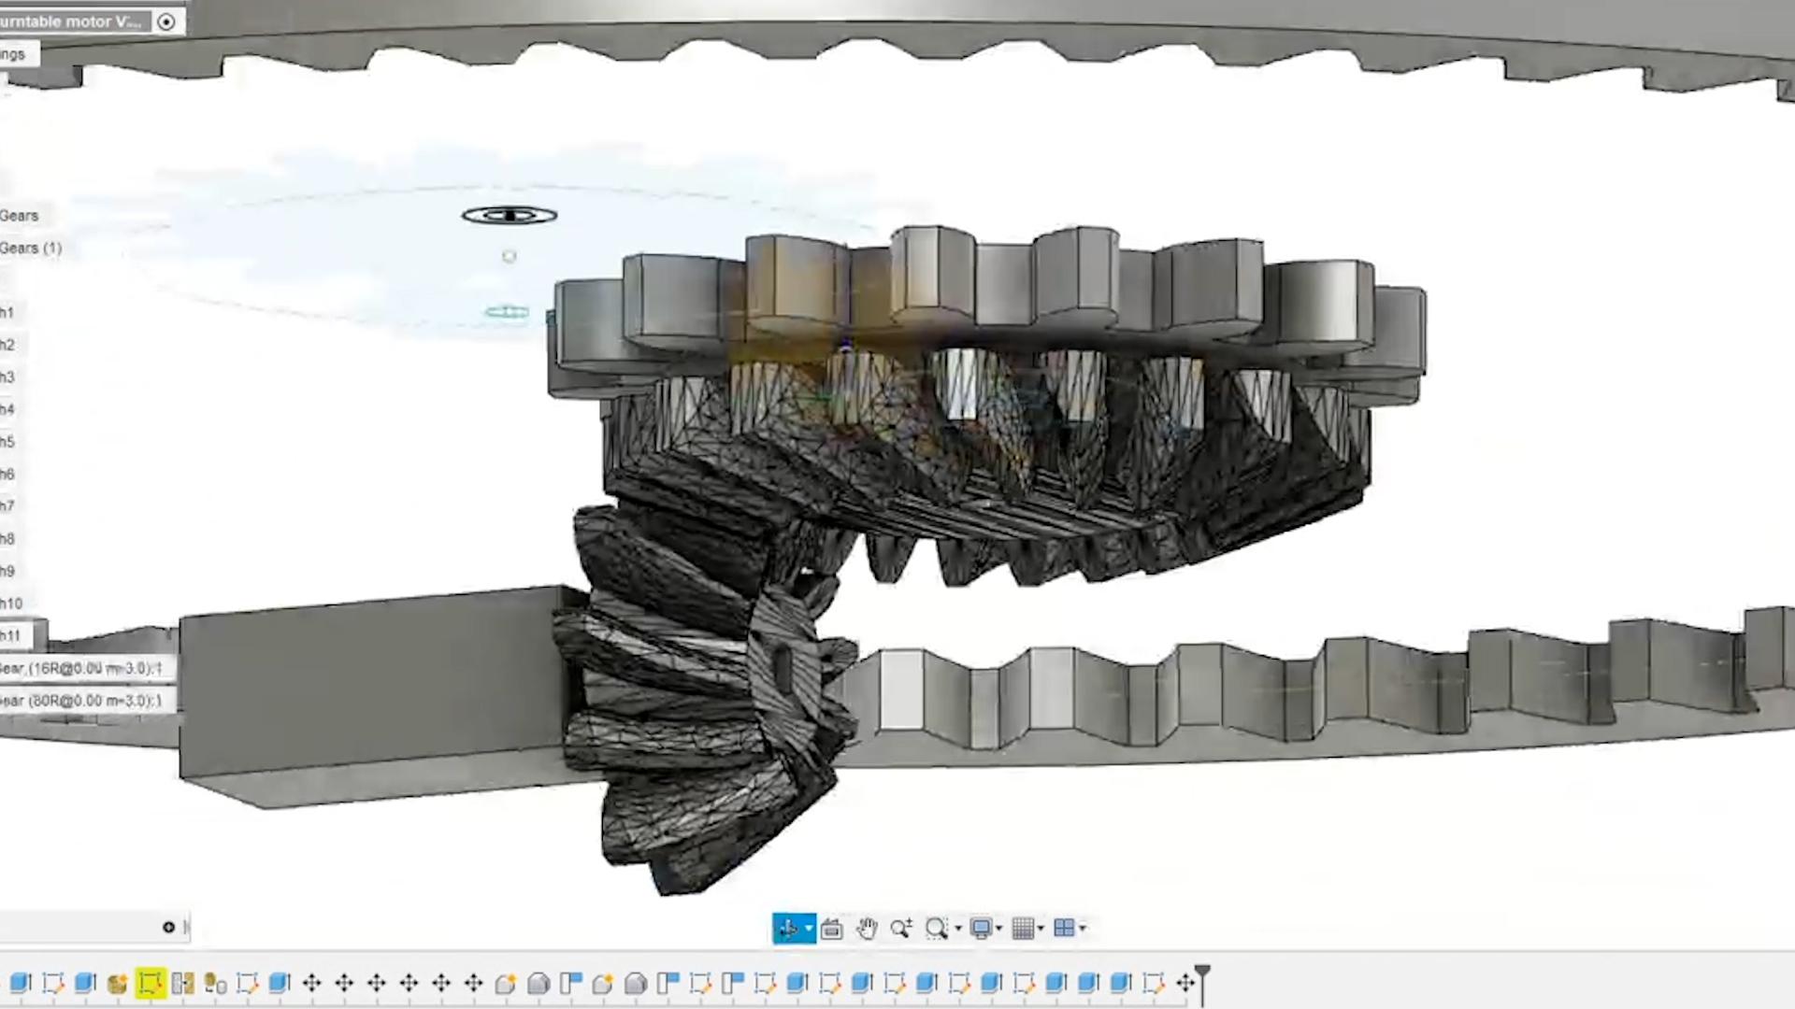Click the Grid and Snaps icon
The height and width of the screenshot is (1009, 1795).
pos(1023,929)
